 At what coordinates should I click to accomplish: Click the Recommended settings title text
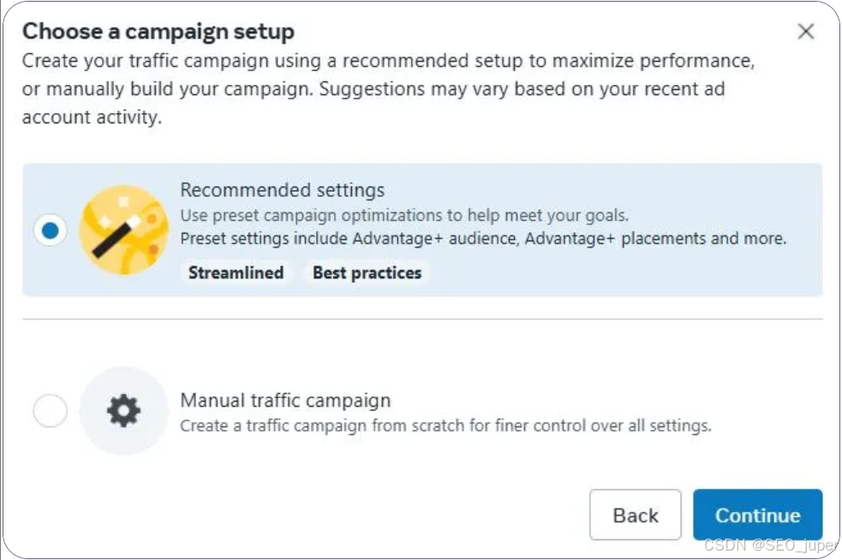[x=282, y=190]
